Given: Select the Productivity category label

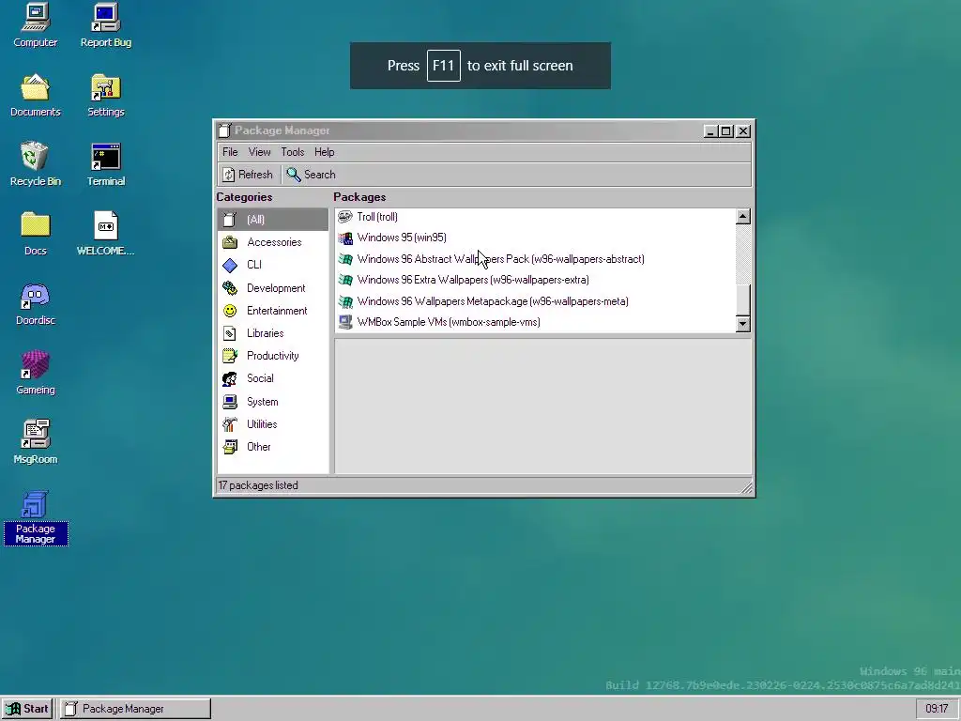Looking at the screenshot, I should coord(273,356).
